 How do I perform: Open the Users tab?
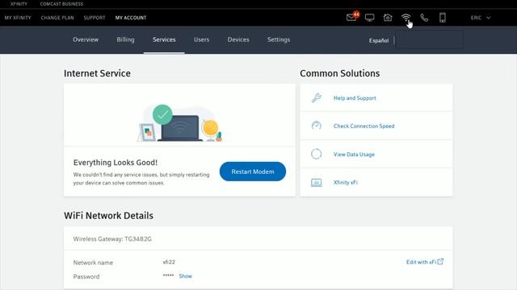[x=201, y=39]
